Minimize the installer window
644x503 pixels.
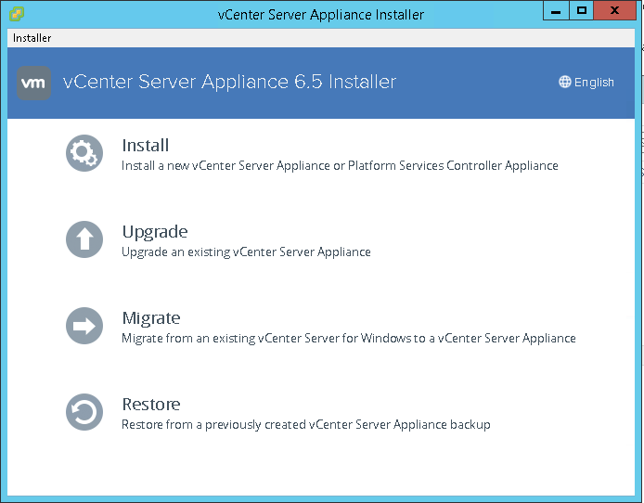(555, 11)
